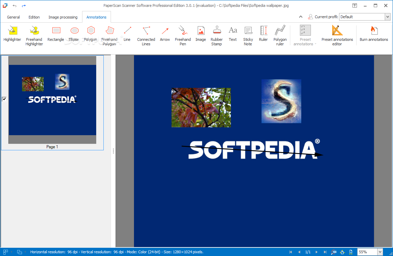Zoom to 100% actual size
The width and height of the screenshot is (393, 256).
click(x=334, y=252)
